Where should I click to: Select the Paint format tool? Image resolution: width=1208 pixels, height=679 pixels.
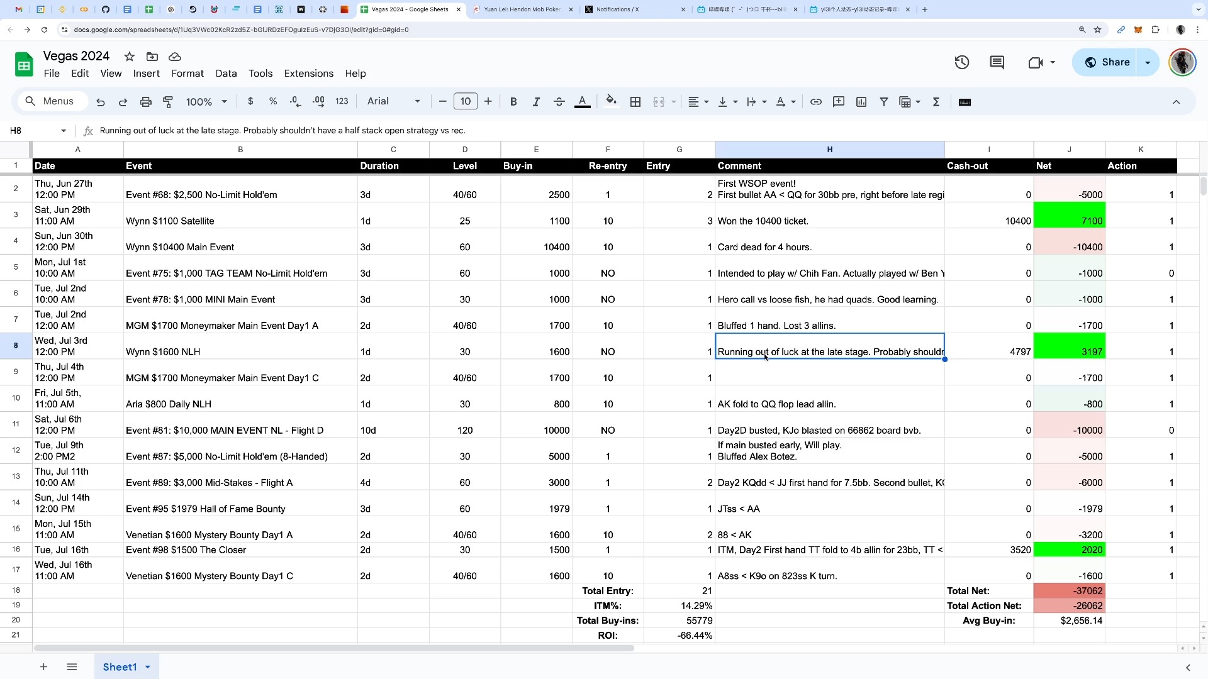coord(168,102)
